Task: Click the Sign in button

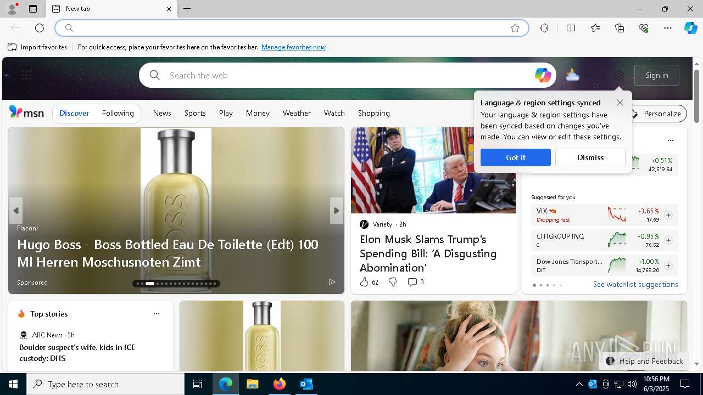Action: coord(657,75)
